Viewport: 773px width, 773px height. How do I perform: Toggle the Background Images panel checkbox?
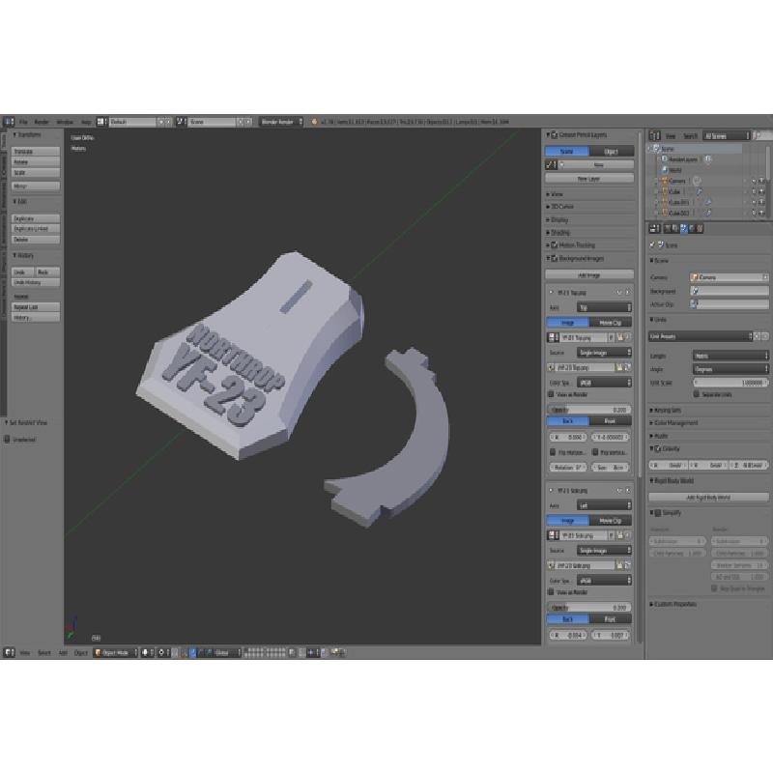click(554, 258)
